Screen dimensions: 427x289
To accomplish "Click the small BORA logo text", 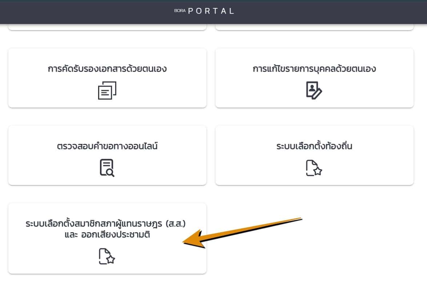I will (180, 11).
